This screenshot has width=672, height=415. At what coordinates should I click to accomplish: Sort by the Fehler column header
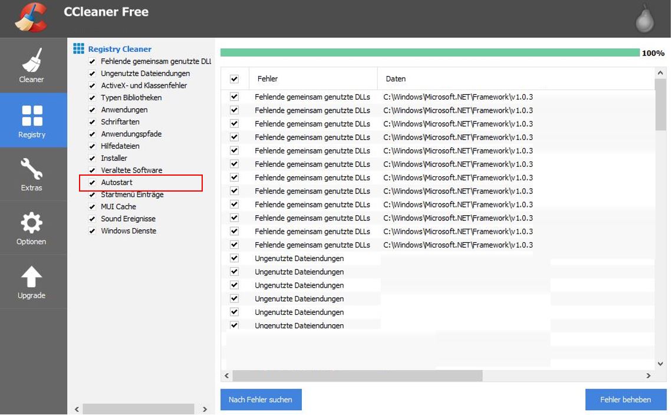pos(313,79)
